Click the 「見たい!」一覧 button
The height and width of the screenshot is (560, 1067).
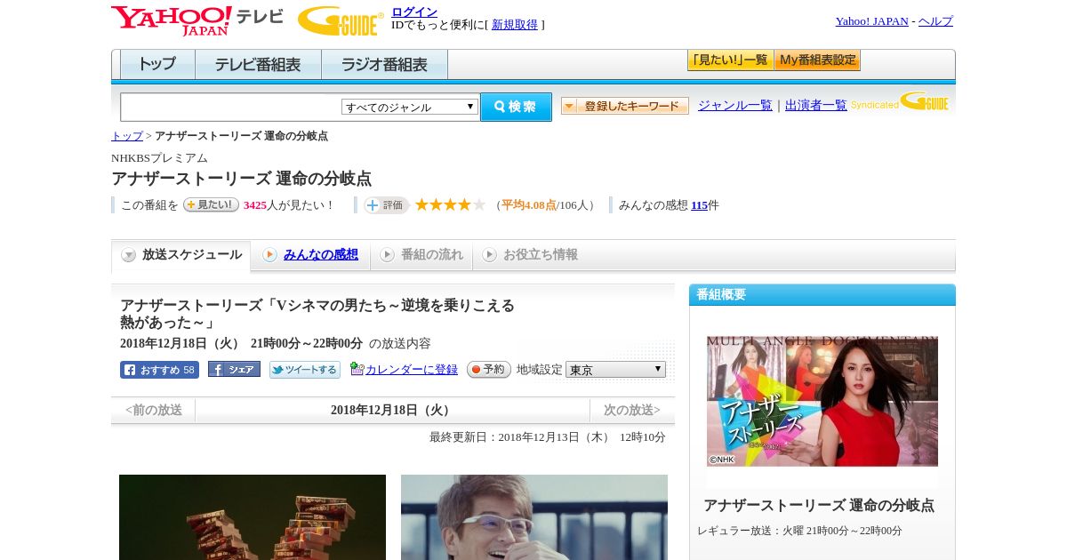730,60
